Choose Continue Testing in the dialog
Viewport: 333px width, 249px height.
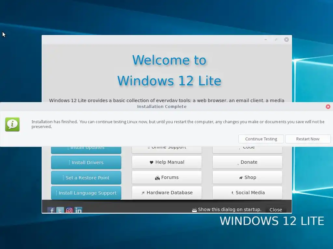coord(261,139)
